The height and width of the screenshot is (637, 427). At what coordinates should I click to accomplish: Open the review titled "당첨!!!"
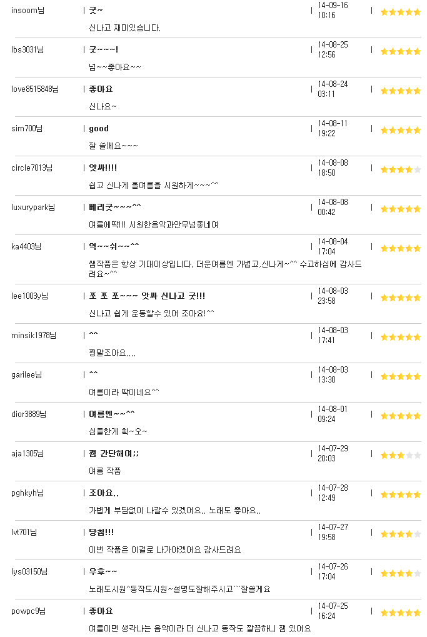101,532
